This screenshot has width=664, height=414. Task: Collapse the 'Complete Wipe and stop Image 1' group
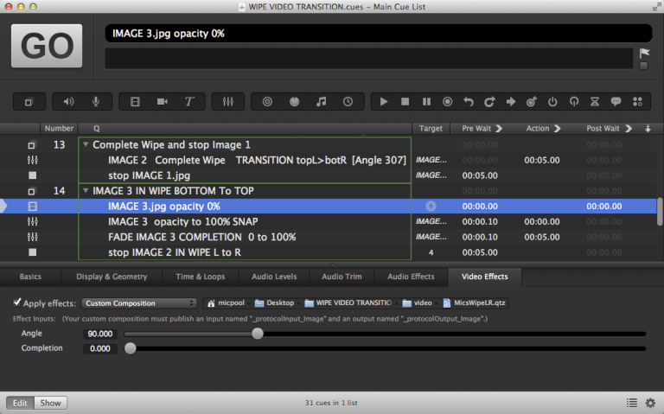pos(86,145)
